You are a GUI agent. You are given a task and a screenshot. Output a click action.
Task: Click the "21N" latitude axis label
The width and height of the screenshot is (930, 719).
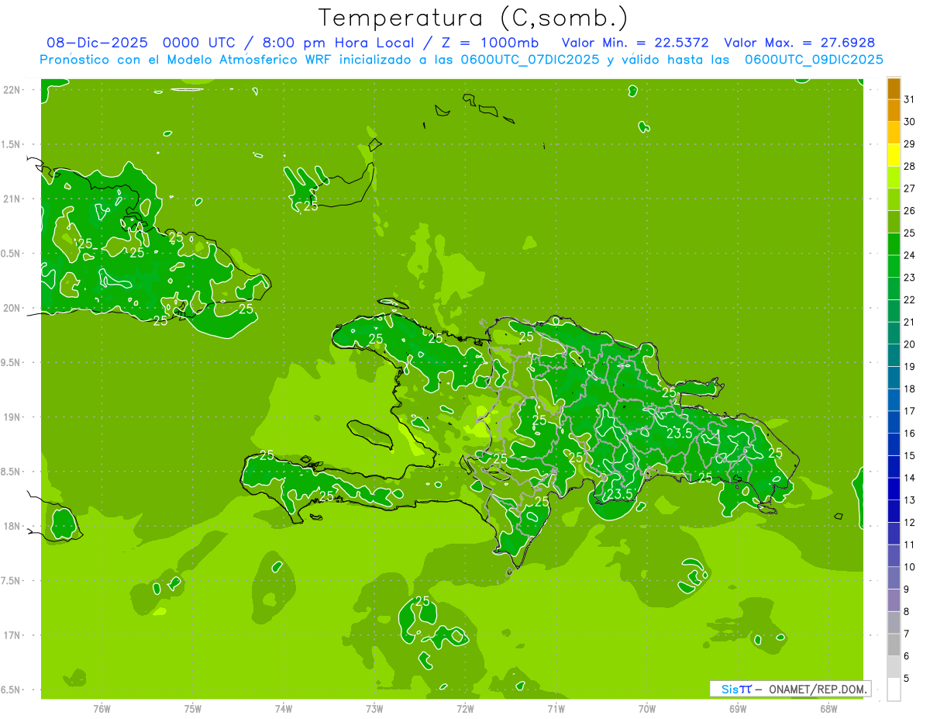point(12,199)
